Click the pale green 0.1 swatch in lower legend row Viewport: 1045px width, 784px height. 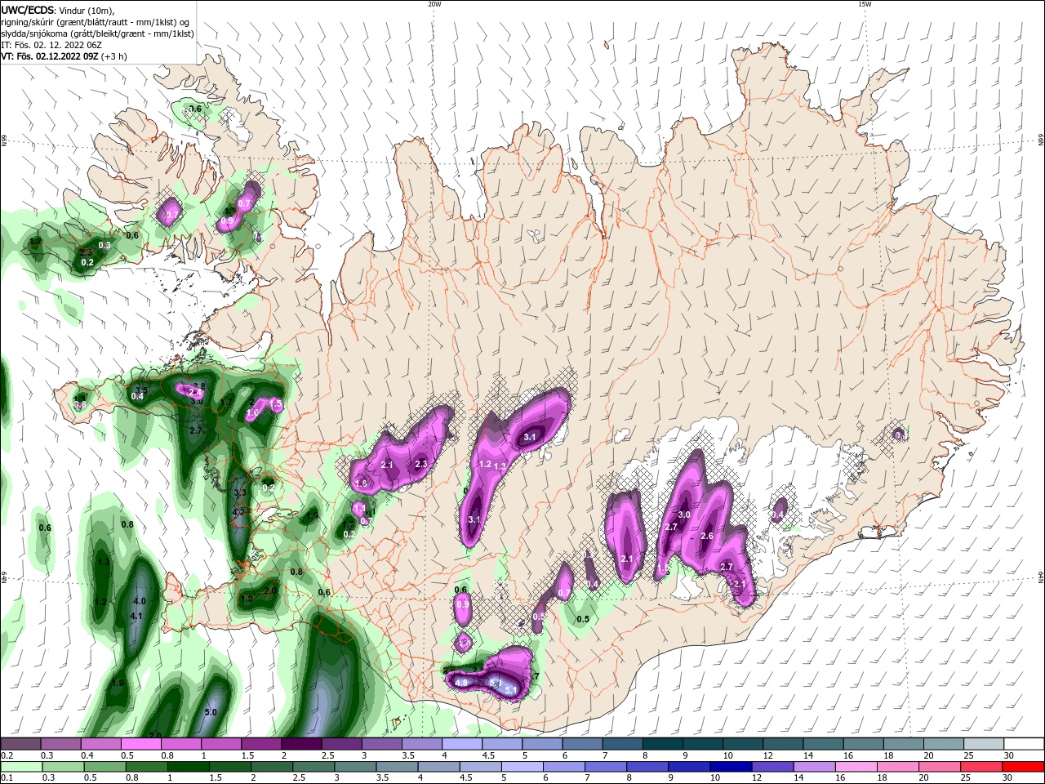(x=20, y=767)
